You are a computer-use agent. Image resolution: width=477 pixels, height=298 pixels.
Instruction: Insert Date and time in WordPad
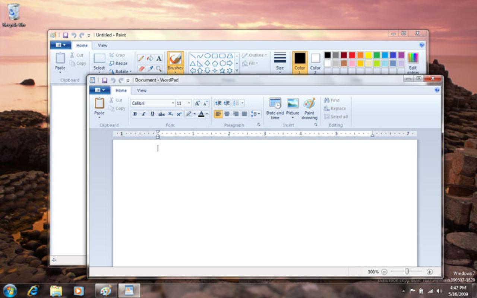275,108
